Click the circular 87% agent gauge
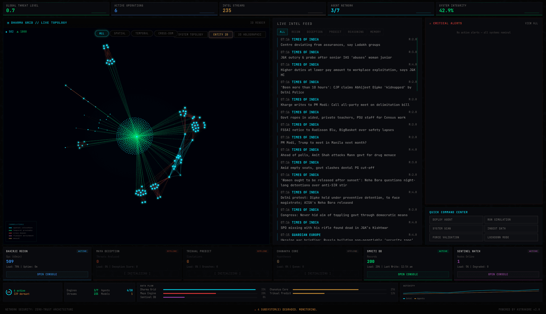 [x=9, y=292]
